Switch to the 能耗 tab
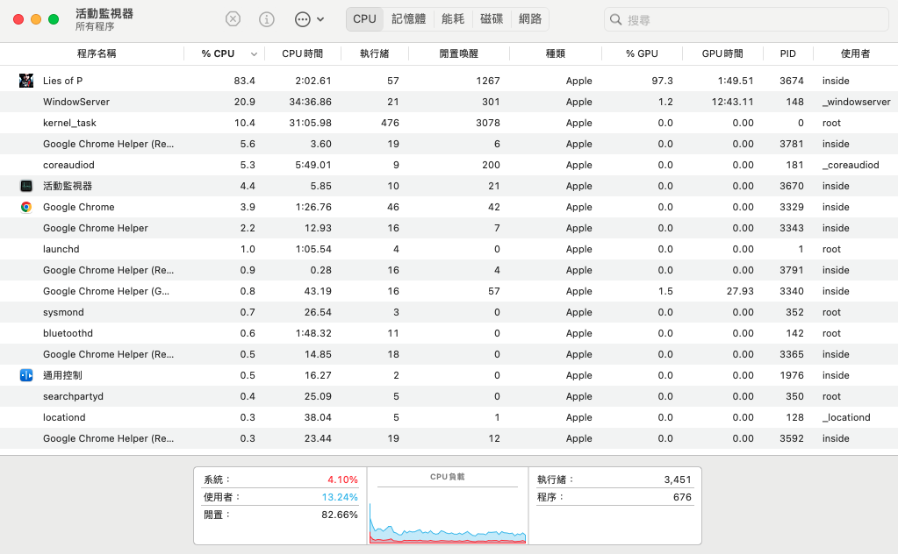 click(x=452, y=19)
